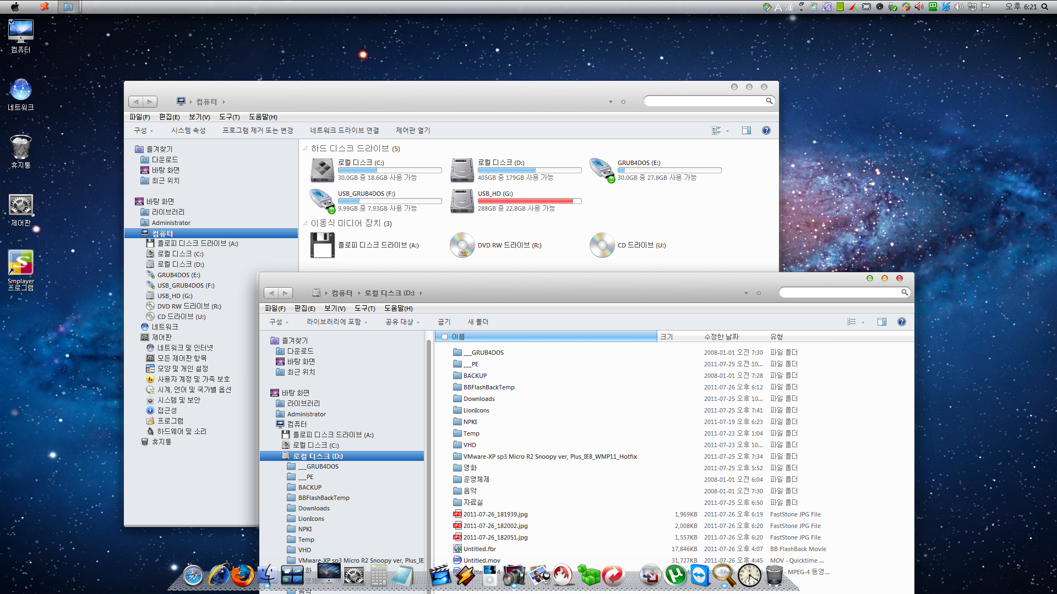Open the notepad icon in the dock
Screen dimensions: 1057x594
(403, 575)
